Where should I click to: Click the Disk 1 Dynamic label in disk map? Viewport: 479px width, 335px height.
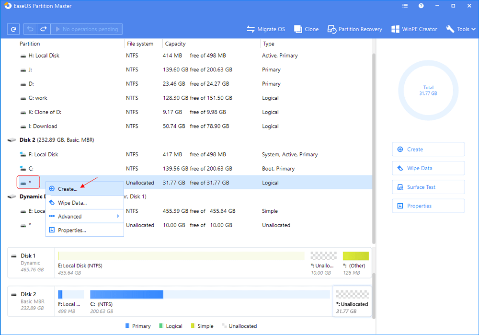[x=31, y=263]
